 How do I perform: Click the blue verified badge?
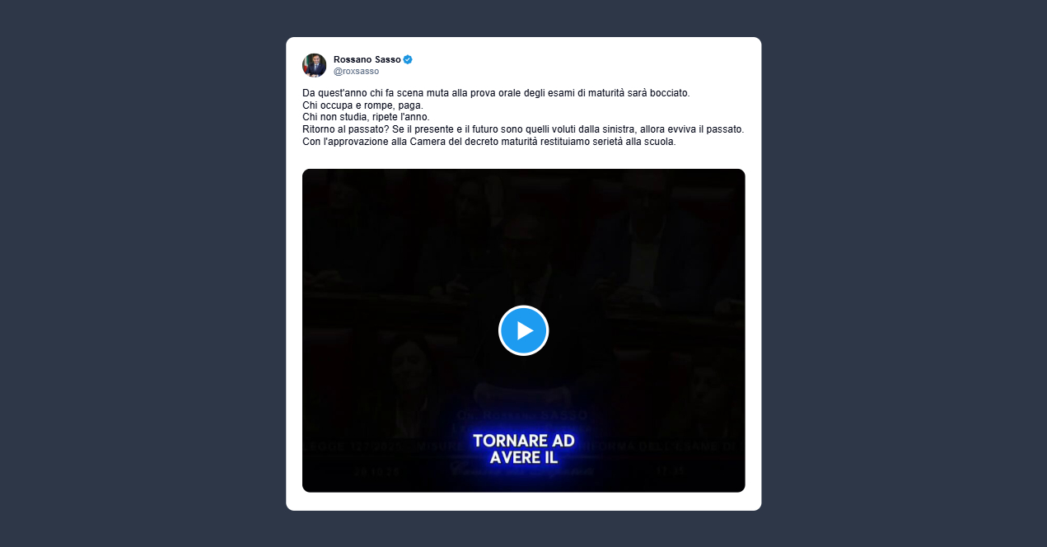click(x=408, y=59)
